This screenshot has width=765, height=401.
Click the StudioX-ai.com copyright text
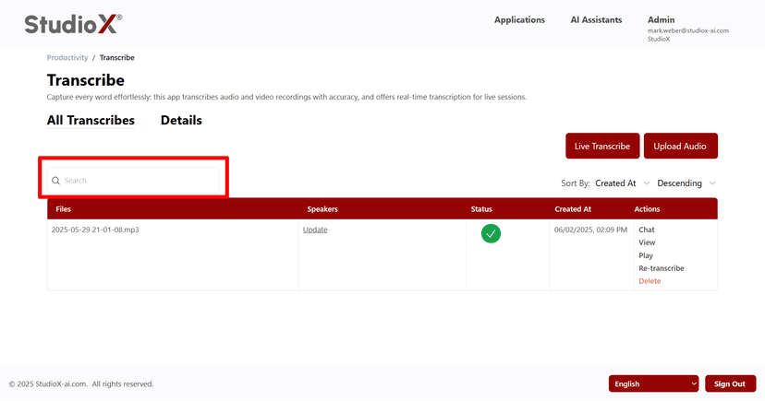(x=81, y=384)
